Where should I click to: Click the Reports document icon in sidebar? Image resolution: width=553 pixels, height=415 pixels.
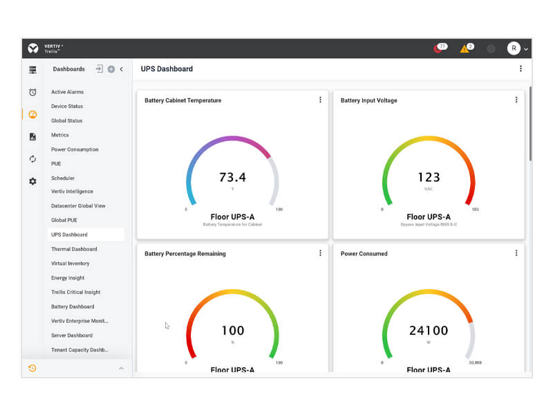click(x=32, y=136)
